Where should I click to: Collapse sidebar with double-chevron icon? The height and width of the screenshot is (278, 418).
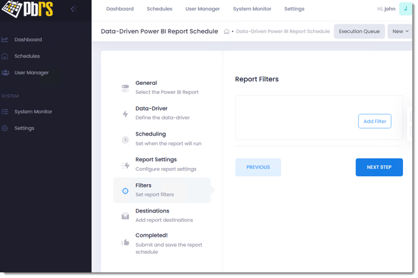pyautogui.click(x=74, y=9)
